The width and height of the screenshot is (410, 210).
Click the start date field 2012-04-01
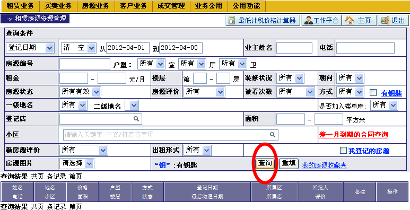click(x=128, y=48)
